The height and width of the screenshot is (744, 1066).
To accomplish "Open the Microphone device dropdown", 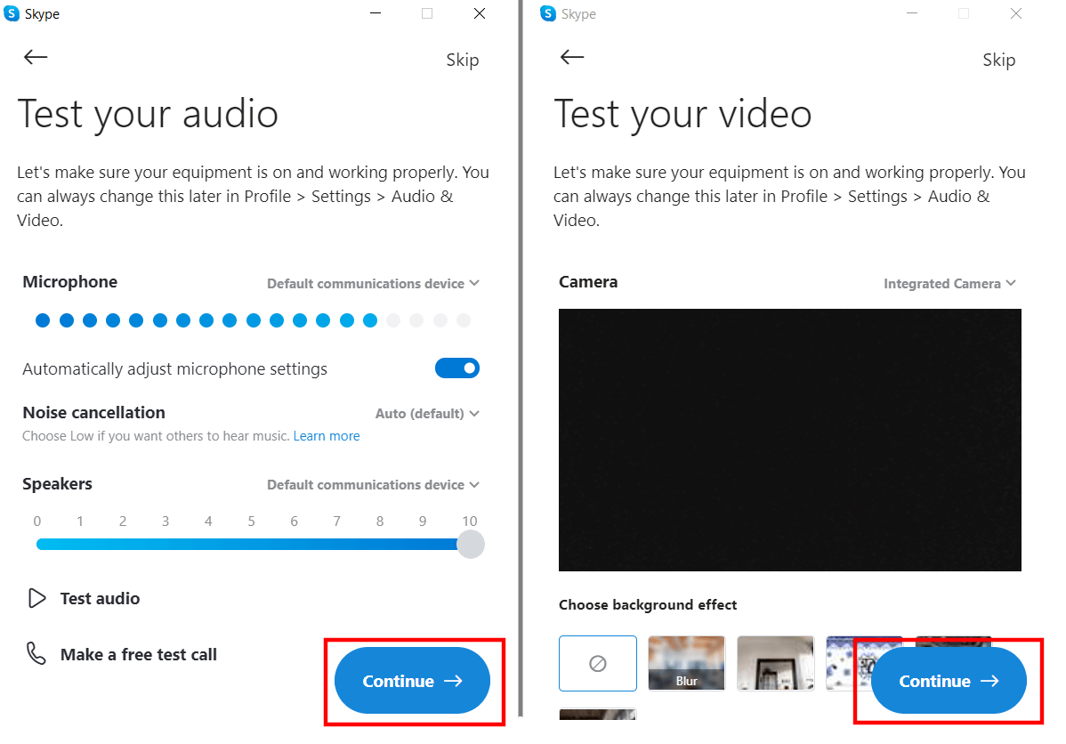I will 373,283.
